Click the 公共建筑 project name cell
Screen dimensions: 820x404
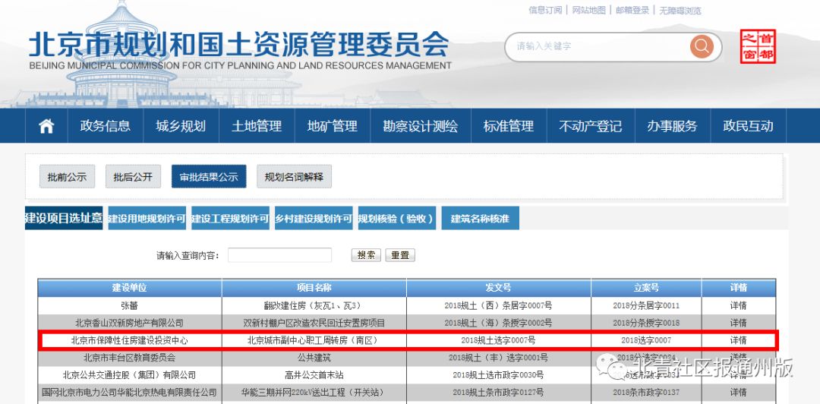point(314,358)
